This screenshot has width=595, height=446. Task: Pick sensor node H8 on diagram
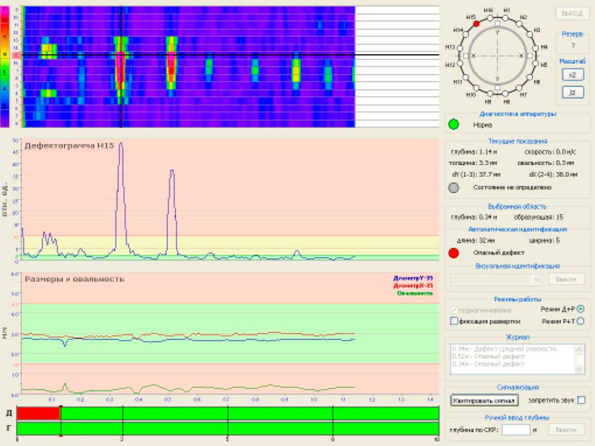pyautogui.click(x=506, y=94)
